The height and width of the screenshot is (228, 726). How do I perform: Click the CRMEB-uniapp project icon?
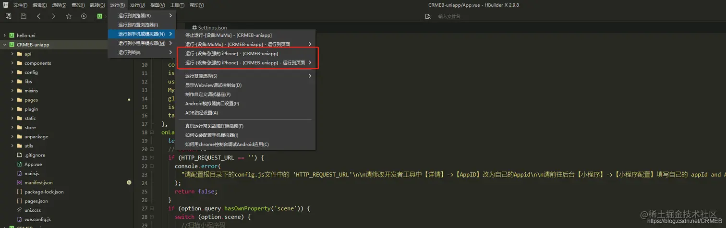click(x=12, y=45)
